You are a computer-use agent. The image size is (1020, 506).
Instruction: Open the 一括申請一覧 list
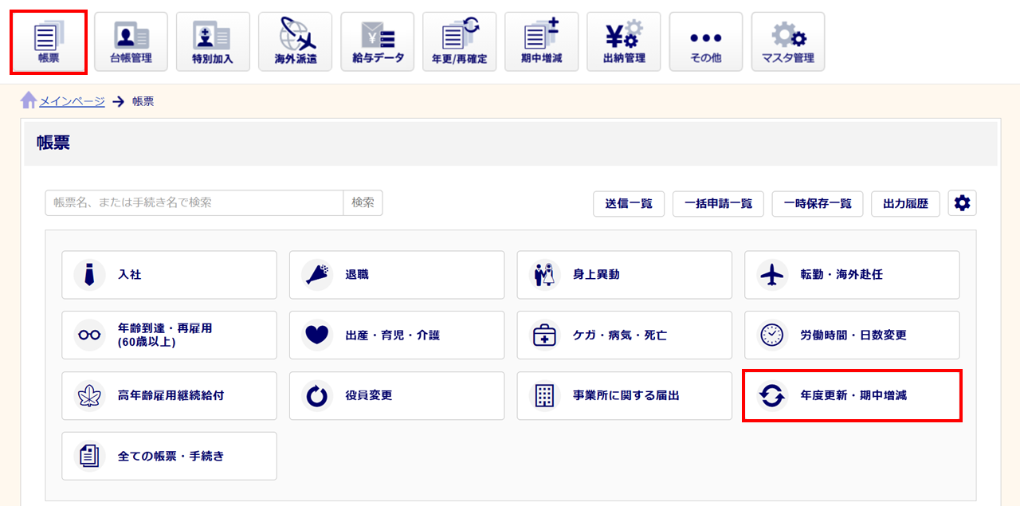pos(718,203)
